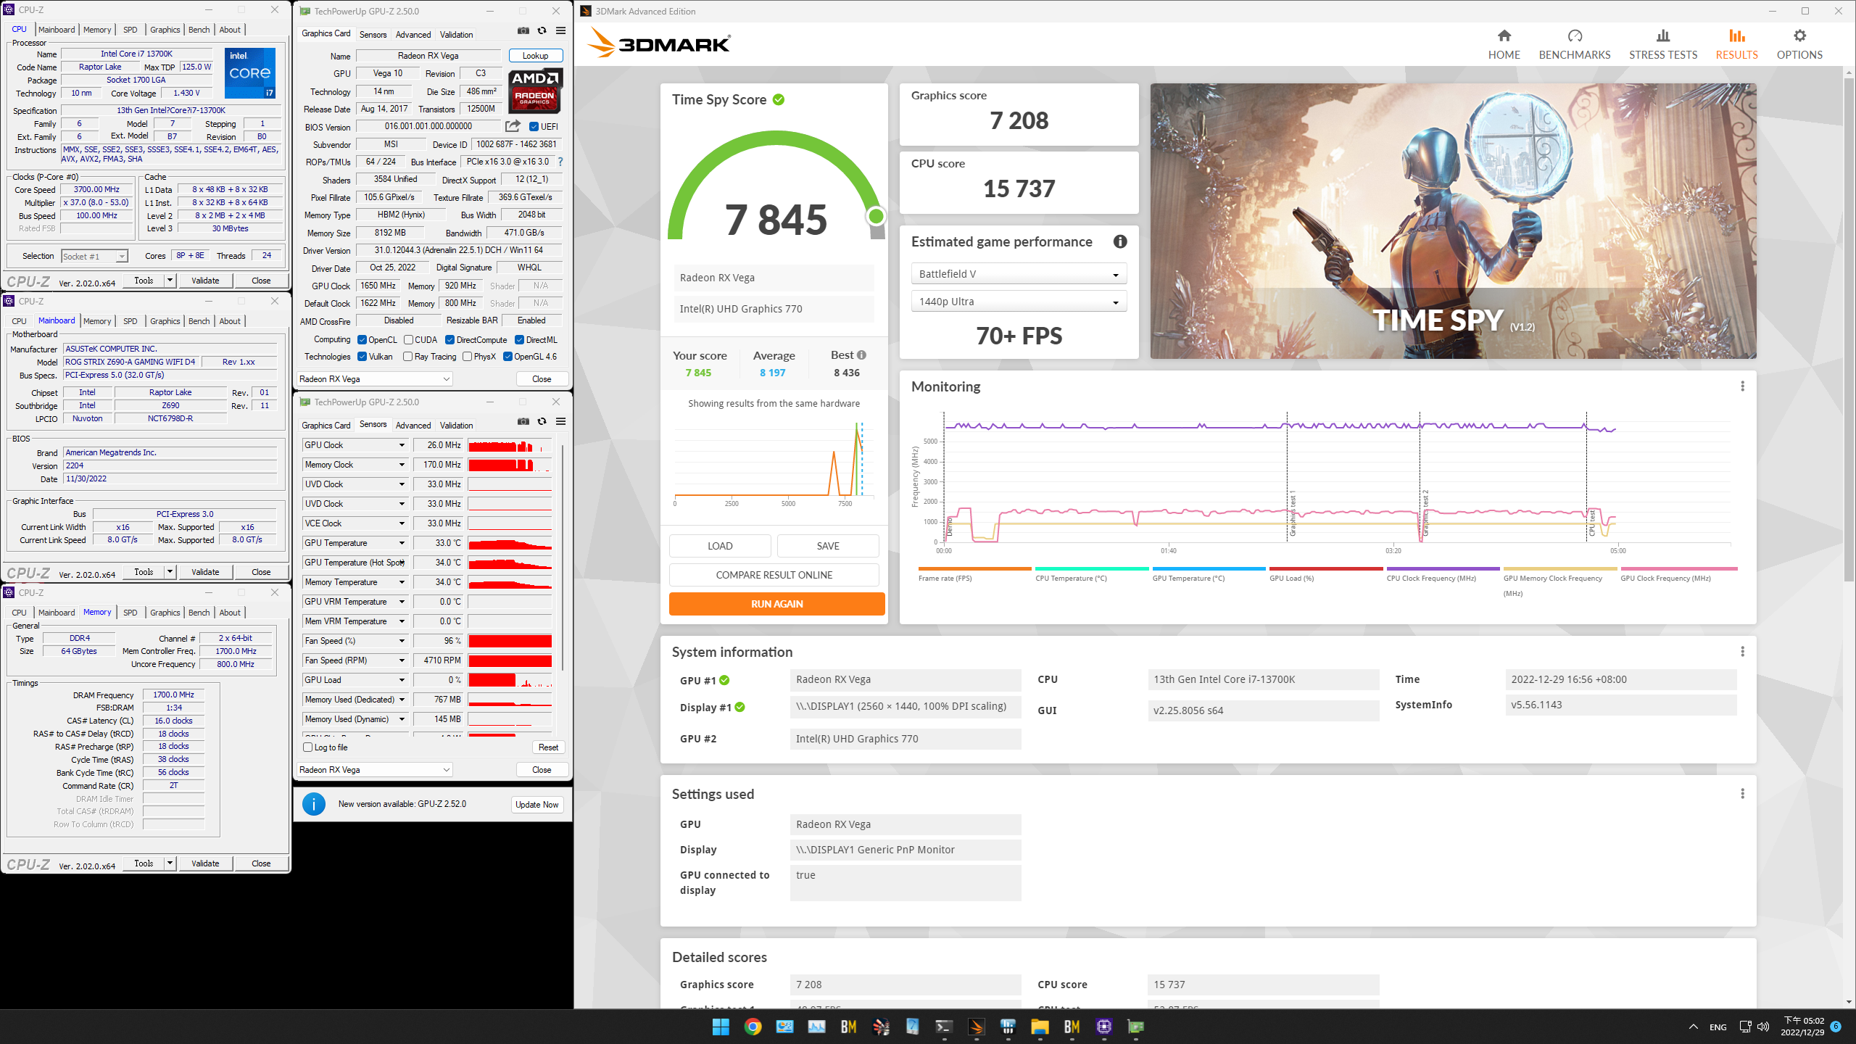
Task: Open Tools dropdown arrow in top CPU-Z window
Action: pyautogui.click(x=170, y=281)
